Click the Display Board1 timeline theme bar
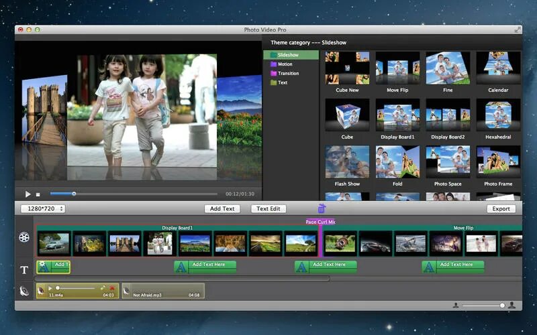The image size is (537, 335). click(x=177, y=228)
